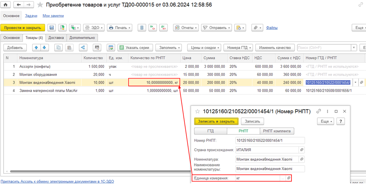Viewport: 366px width, 184px height.
Task: Click Записать и закрыть in the РНПТ dialog
Action: tap(216, 121)
